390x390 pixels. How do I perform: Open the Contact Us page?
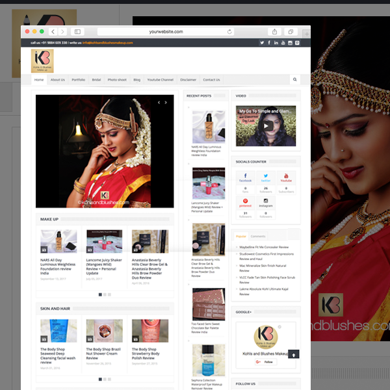[x=211, y=80]
